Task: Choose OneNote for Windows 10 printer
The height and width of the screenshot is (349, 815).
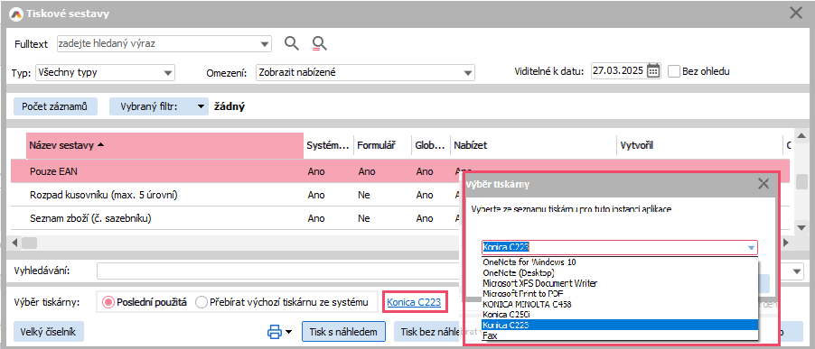Action: coord(620,262)
